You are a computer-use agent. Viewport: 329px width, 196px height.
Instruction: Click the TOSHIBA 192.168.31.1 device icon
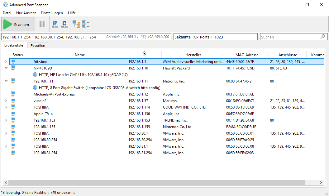point(13,146)
